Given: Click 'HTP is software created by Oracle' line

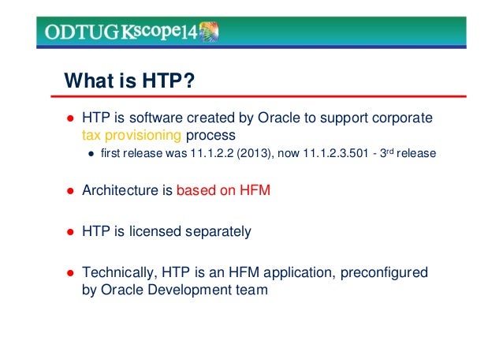Looking at the screenshot, I should pos(257,118).
